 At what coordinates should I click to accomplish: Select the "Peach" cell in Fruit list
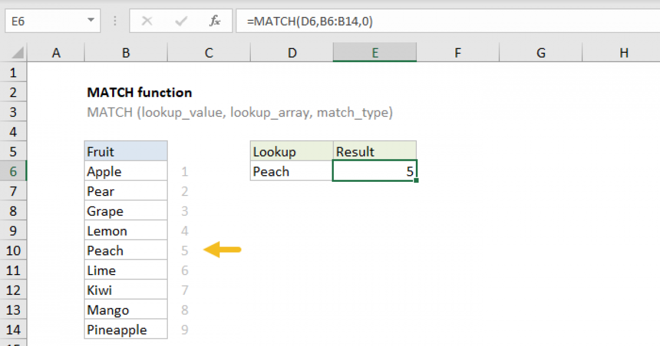[x=126, y=250]
